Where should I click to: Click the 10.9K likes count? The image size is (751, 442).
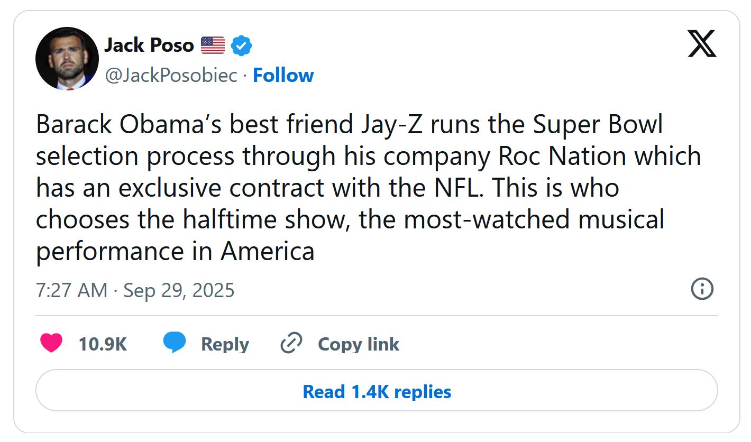tap(103, 344)
